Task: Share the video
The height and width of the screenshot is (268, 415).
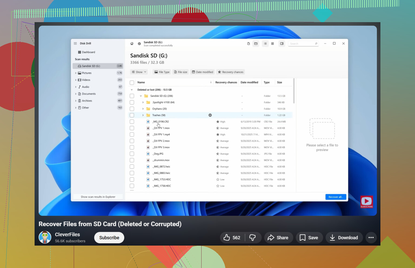Action: [278, 238]
